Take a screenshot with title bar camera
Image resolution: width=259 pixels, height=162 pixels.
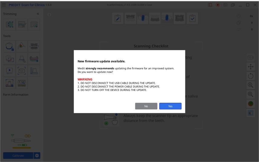[x=225, y=5]
